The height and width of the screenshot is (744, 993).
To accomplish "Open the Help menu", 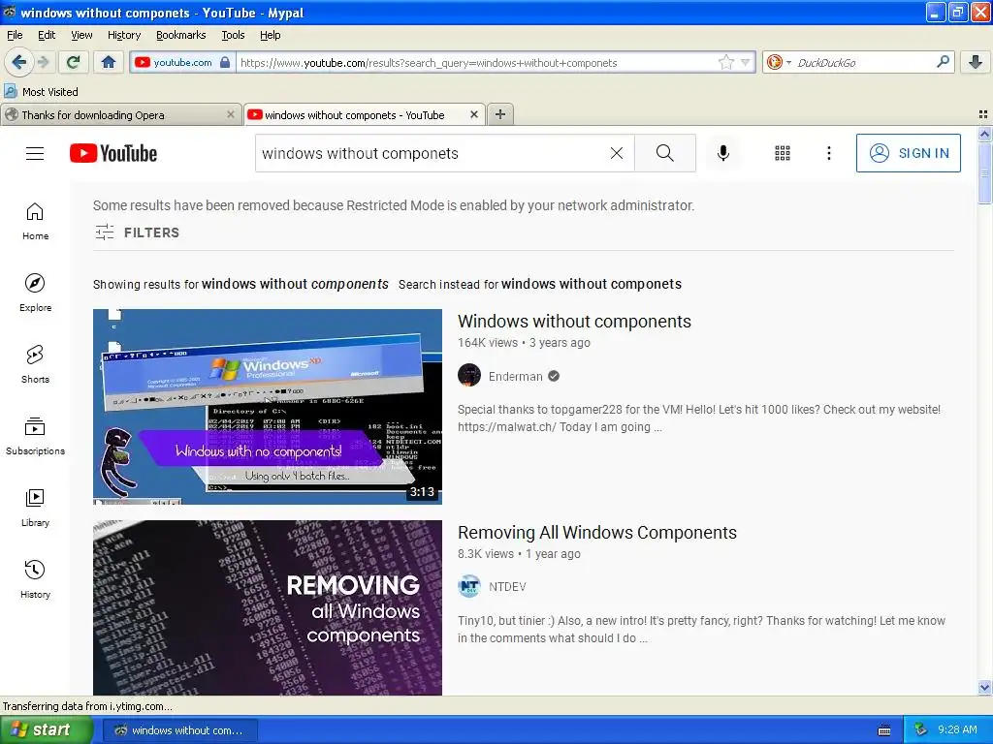I will click(270, 35).
